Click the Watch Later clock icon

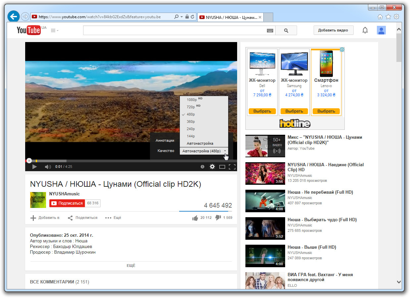tap(202, 167)
